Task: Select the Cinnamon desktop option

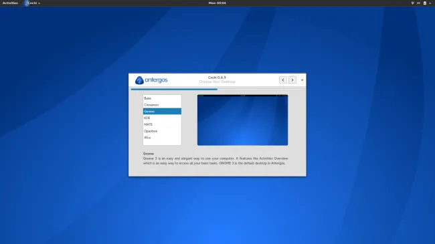Action: pyautogui.click(x=162, y=105)
